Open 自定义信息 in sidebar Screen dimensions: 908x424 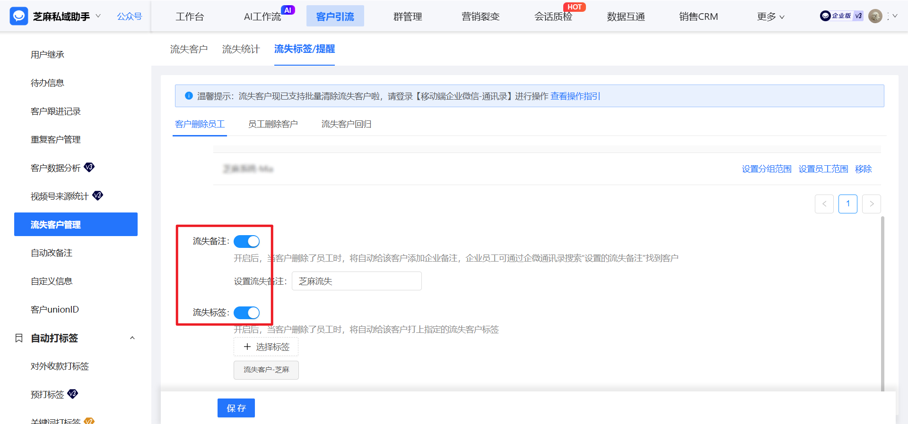[x=52, y=281]
